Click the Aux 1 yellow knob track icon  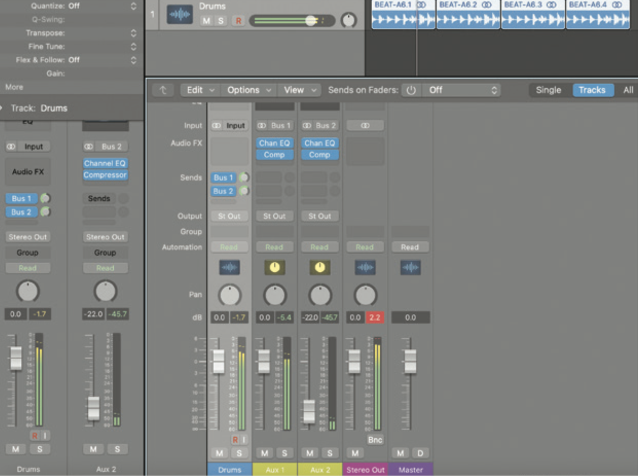[274, 268]
